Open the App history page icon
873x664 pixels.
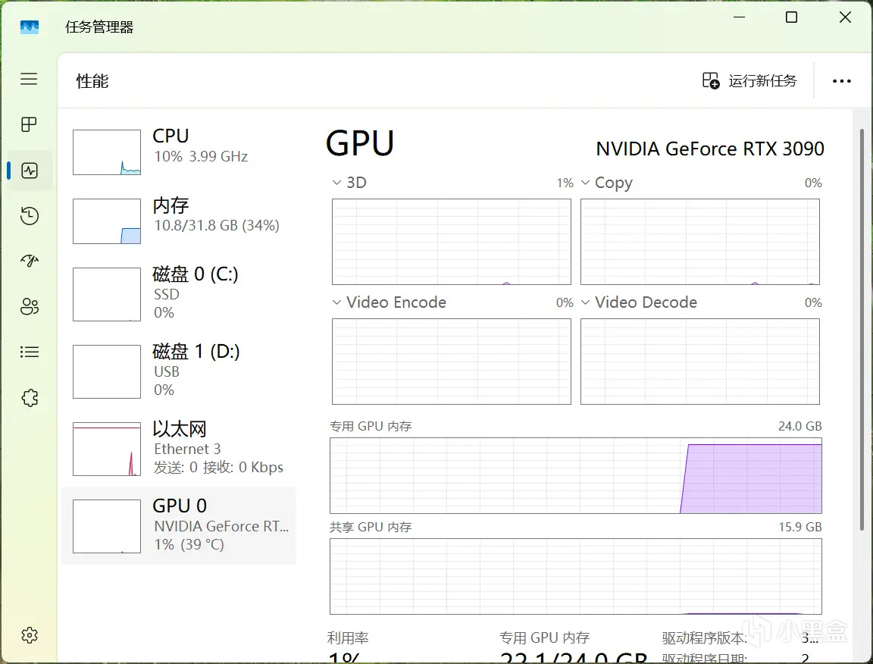click(x=29, y=216)
